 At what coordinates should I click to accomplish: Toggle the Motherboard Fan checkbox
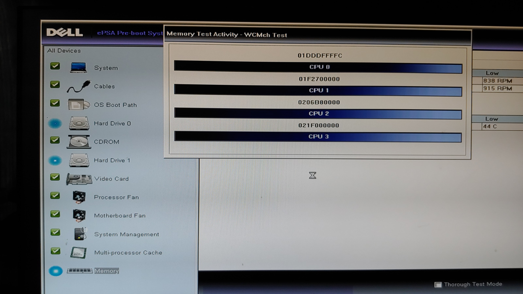point(55,214)
